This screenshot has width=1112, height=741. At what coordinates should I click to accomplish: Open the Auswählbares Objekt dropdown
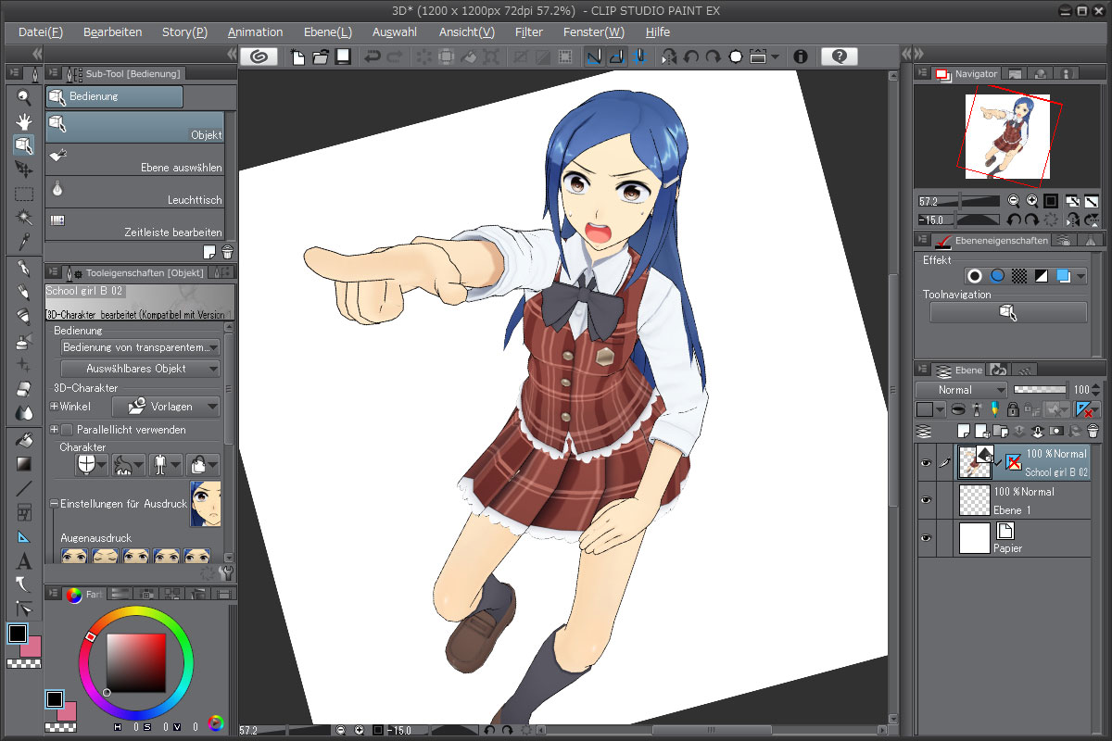[x=140, y=369]
